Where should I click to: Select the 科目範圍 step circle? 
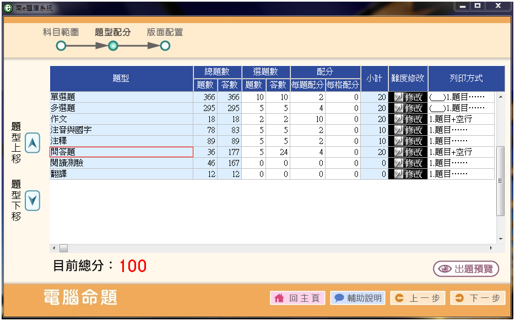[61, 46]
